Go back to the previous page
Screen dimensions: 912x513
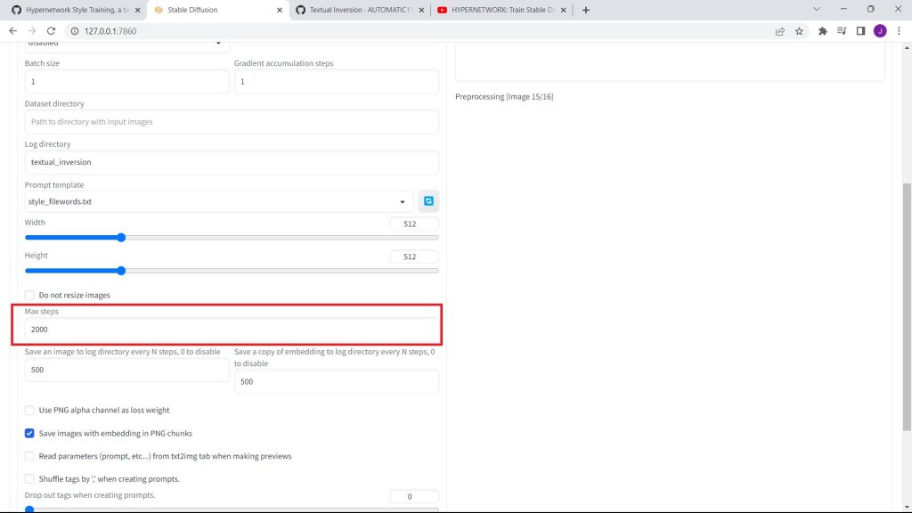[x=12, y=30]
